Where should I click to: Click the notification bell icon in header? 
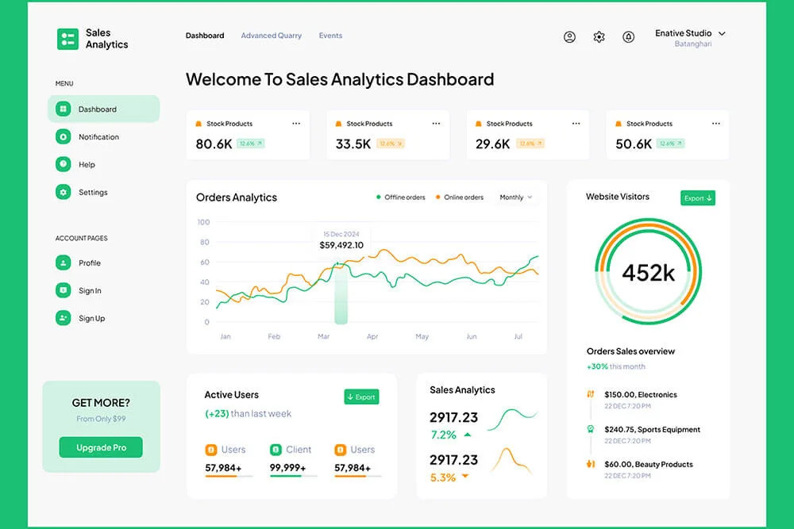pyautogui.click(x=628, y=37)
